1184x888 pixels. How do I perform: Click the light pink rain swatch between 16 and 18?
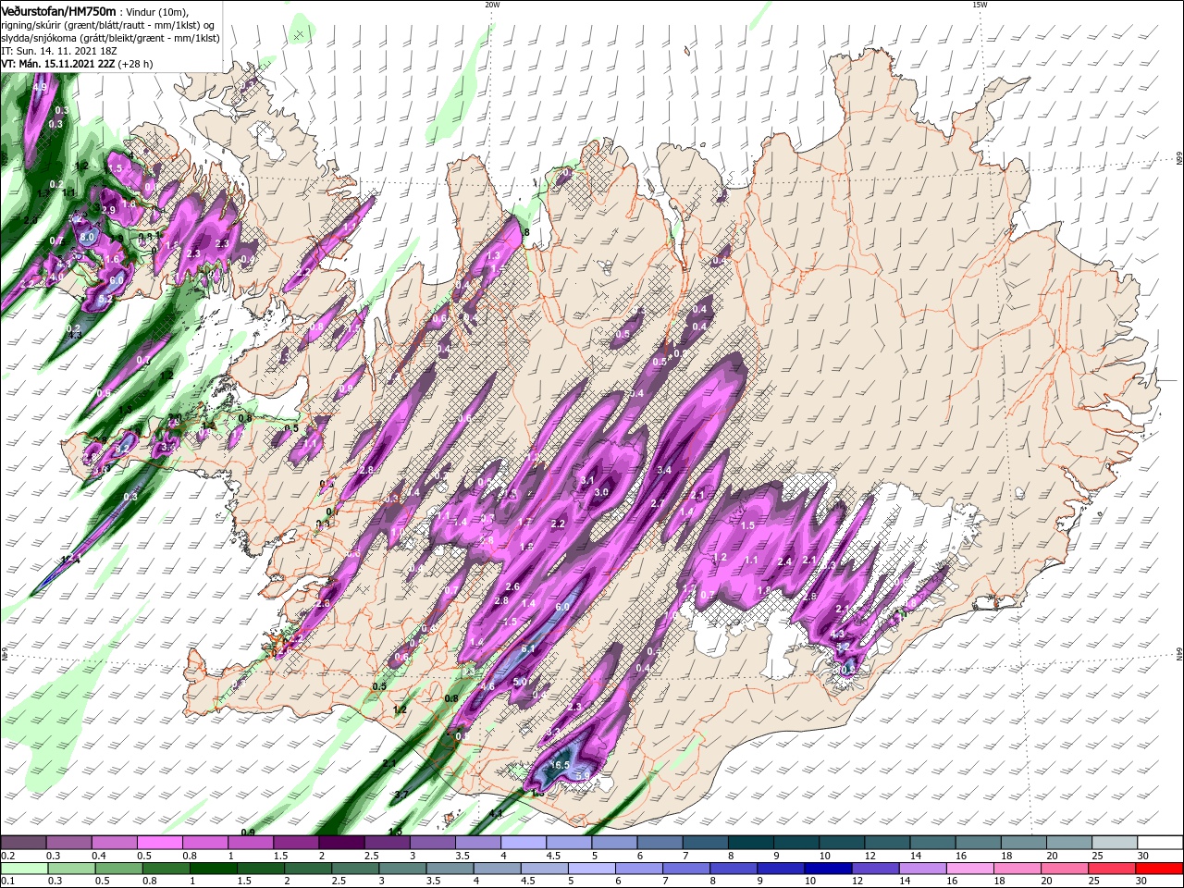pyautogui.click(x=970, y=869)
